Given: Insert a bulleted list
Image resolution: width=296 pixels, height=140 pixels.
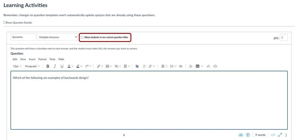Looking at the screenshot, I should click(172, 66).
